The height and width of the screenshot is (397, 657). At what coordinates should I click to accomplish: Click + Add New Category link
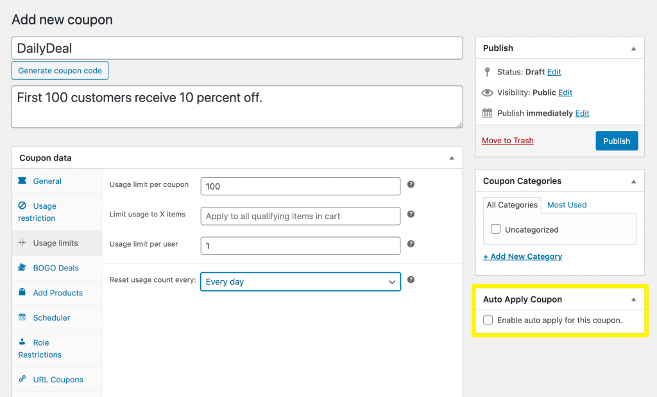pyautogui.click(x=522, y=256)
